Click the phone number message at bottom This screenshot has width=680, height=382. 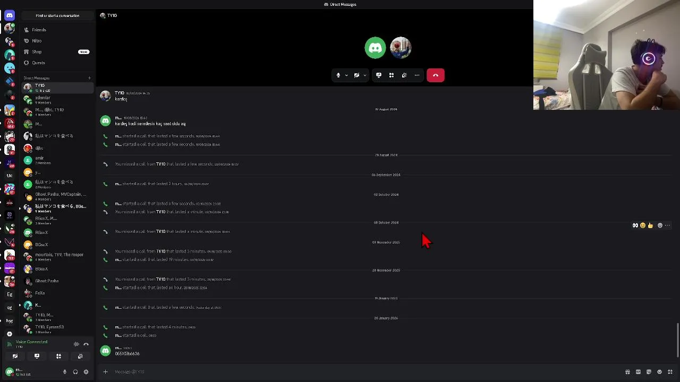coord(127,354)
